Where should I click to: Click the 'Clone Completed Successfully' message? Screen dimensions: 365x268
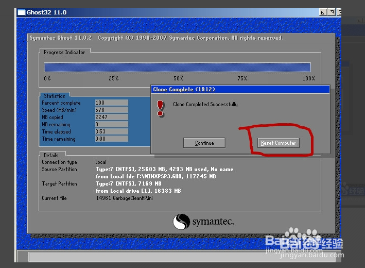click(205, 105)
